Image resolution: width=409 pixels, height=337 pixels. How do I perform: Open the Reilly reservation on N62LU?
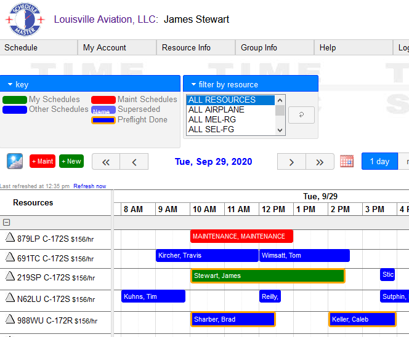tap(270, 296)
